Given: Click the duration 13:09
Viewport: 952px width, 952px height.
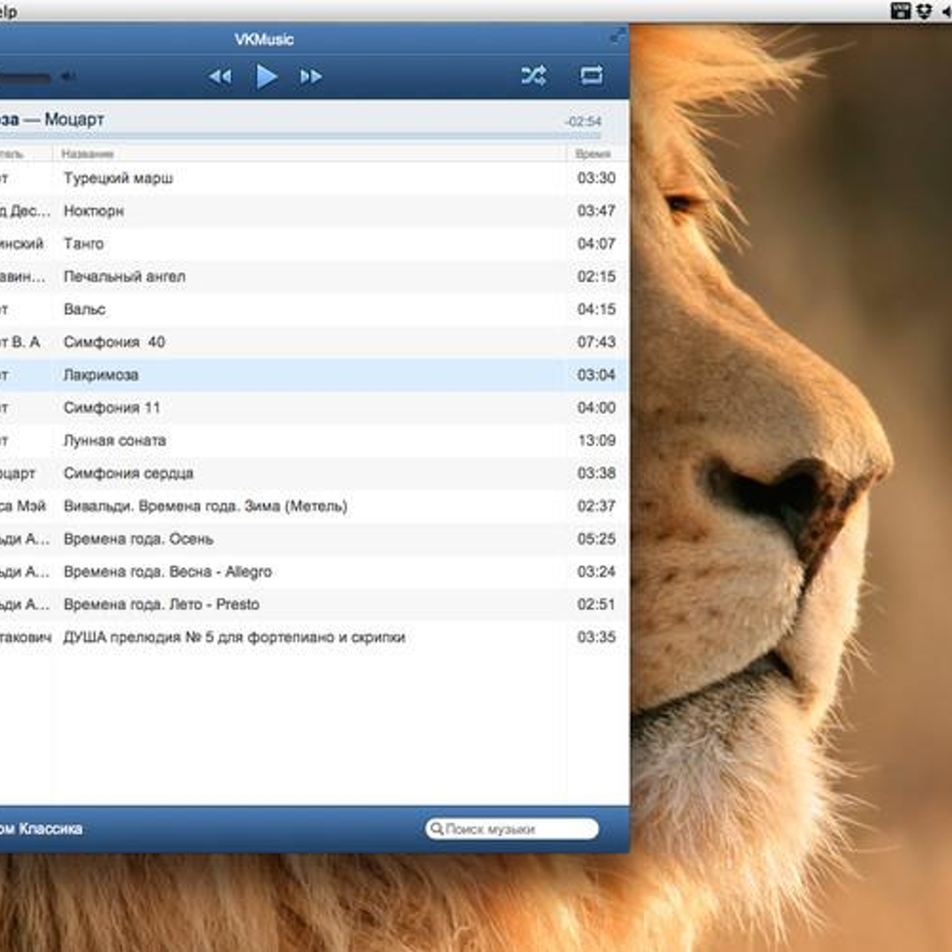Looking at the screenshot, I should [x=596, y=440].
